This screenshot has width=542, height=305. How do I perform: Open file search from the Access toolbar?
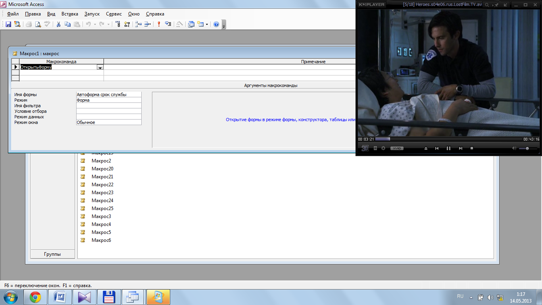[x=17, y=24]
